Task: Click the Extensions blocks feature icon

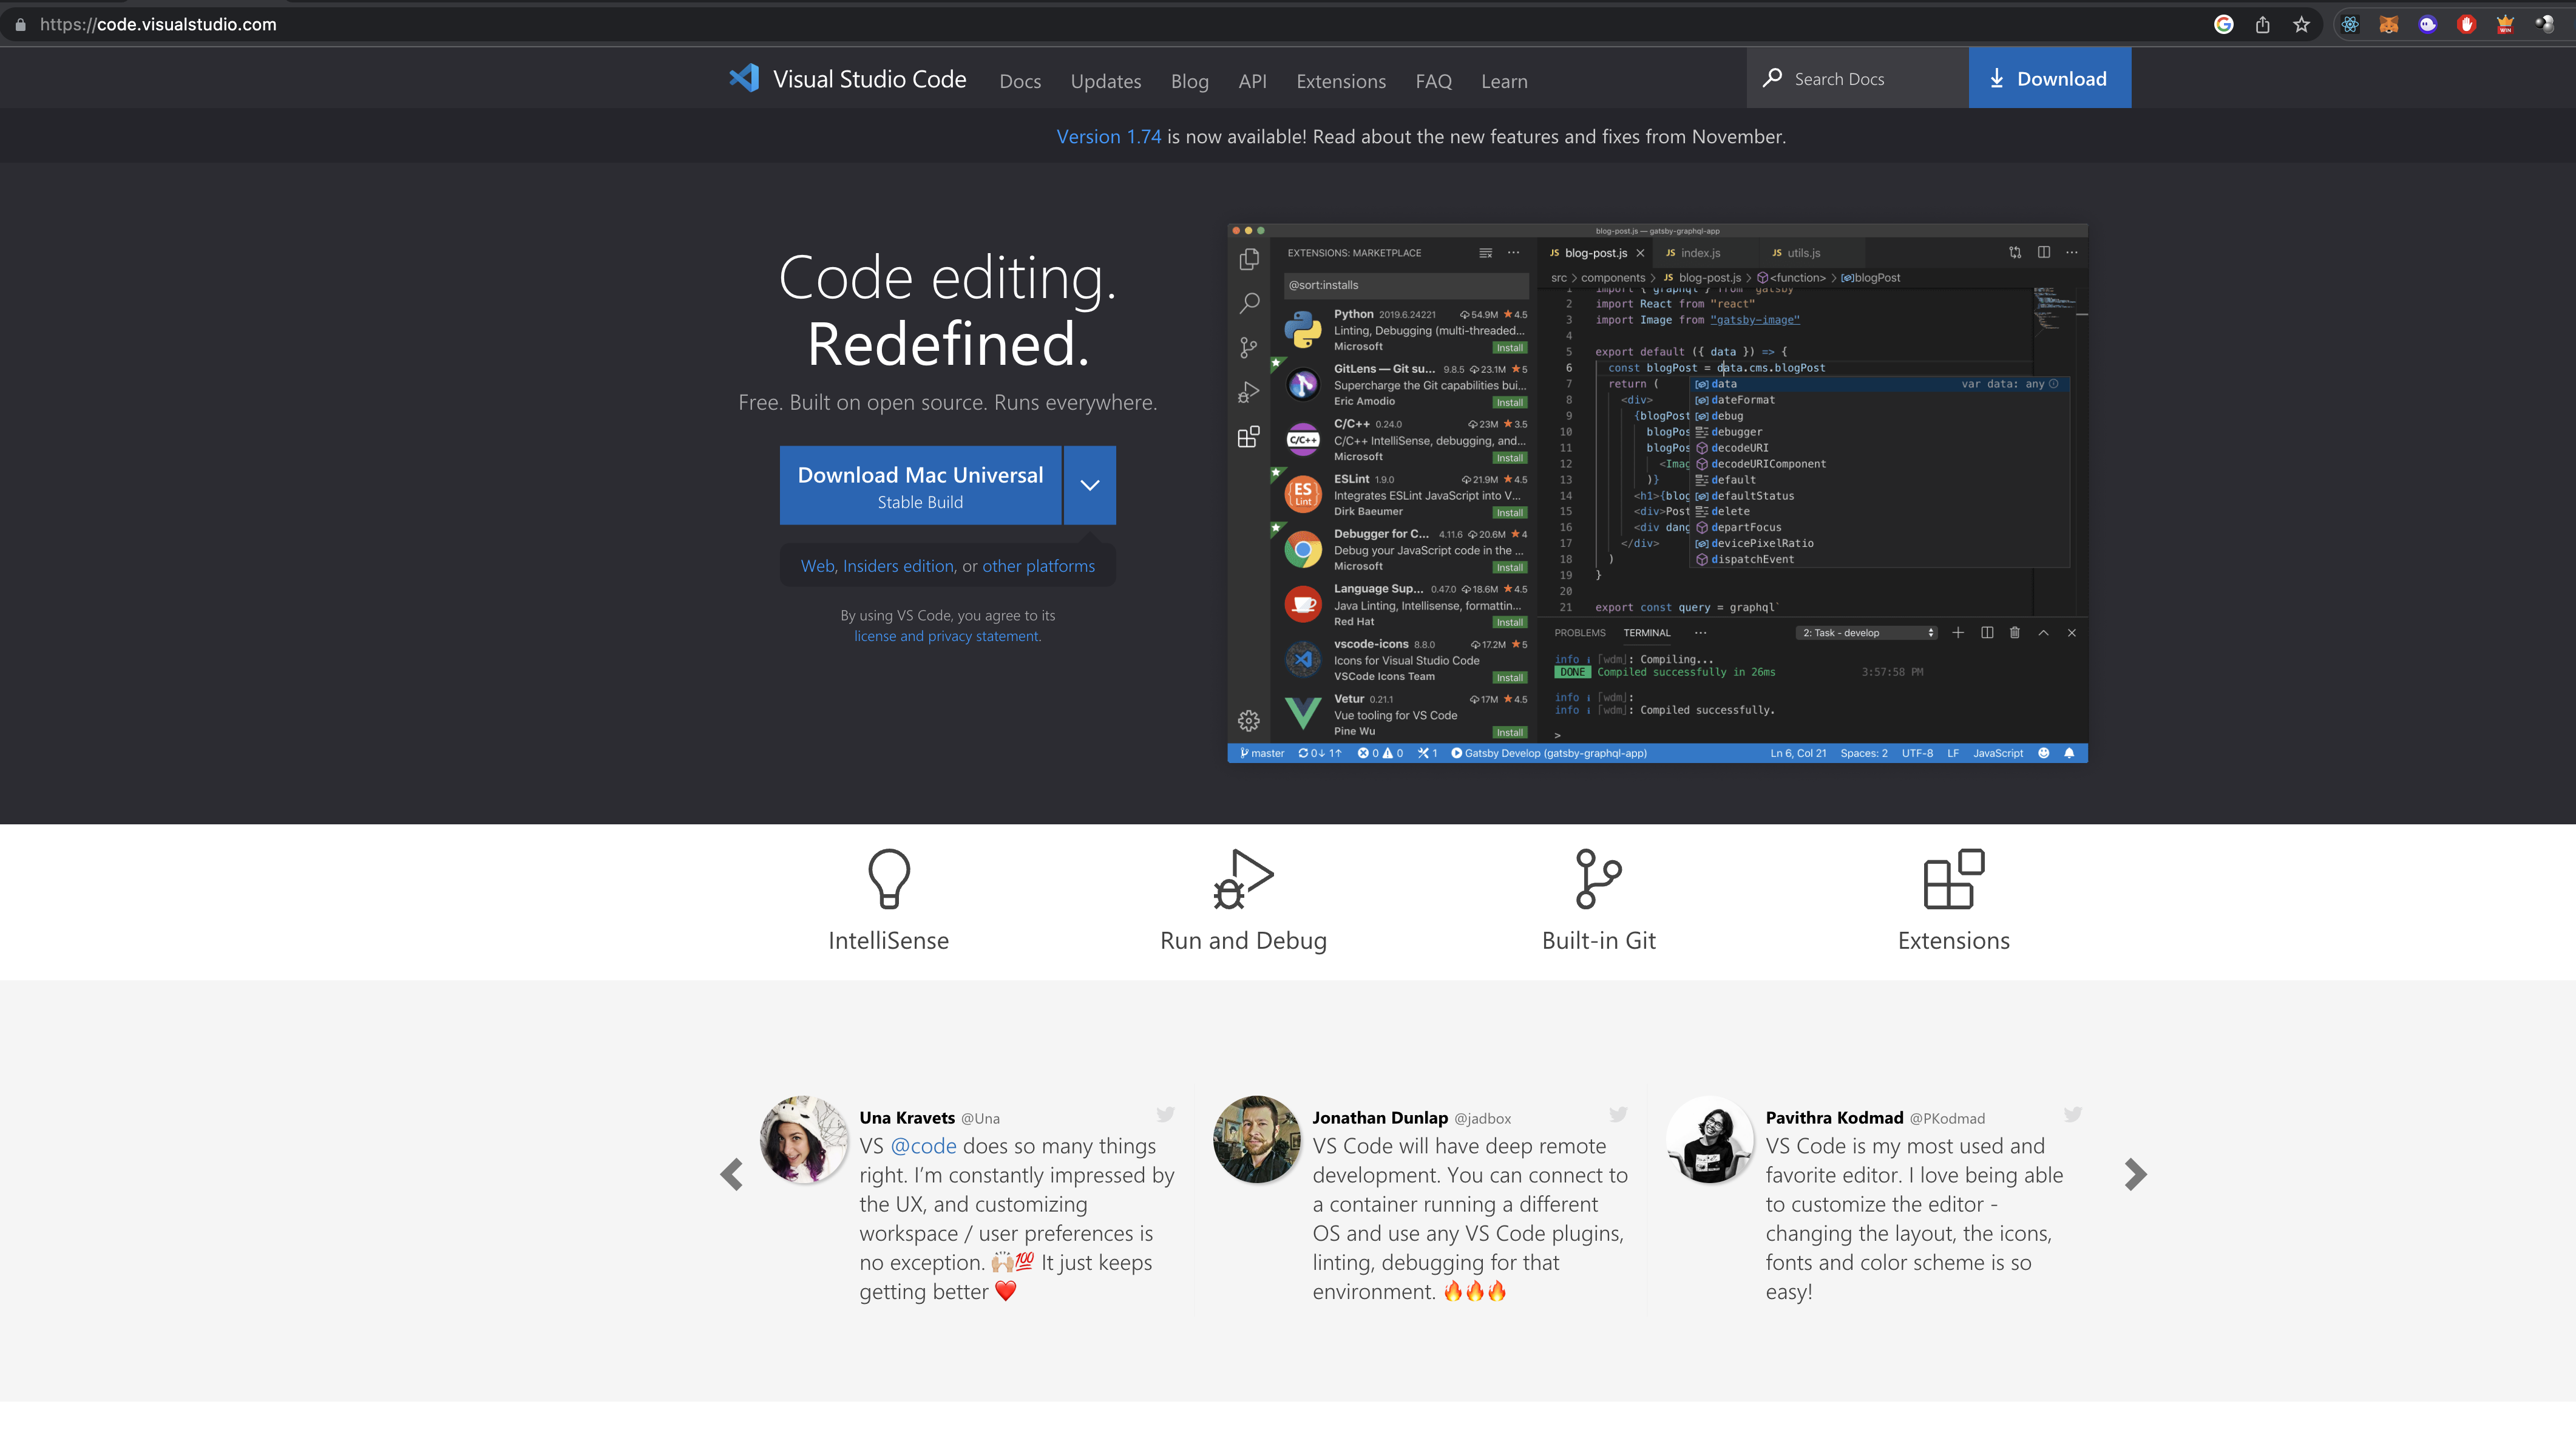Action: (1954, 878)
